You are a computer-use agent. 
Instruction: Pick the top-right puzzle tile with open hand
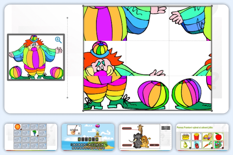tap(190, 23)
